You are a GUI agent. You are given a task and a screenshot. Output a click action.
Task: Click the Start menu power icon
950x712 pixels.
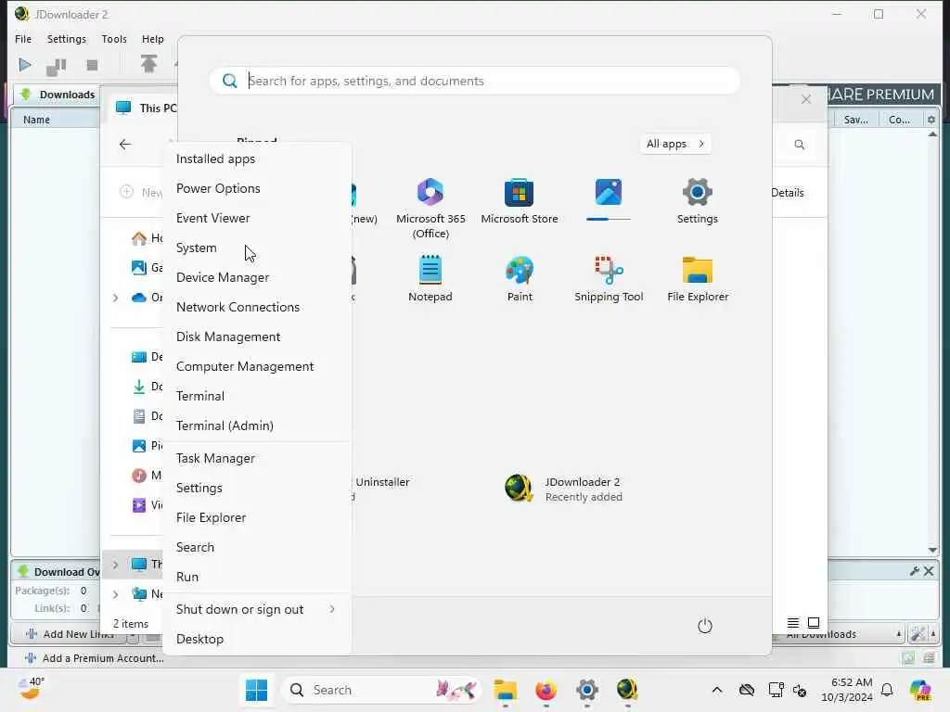pos(705,626)
